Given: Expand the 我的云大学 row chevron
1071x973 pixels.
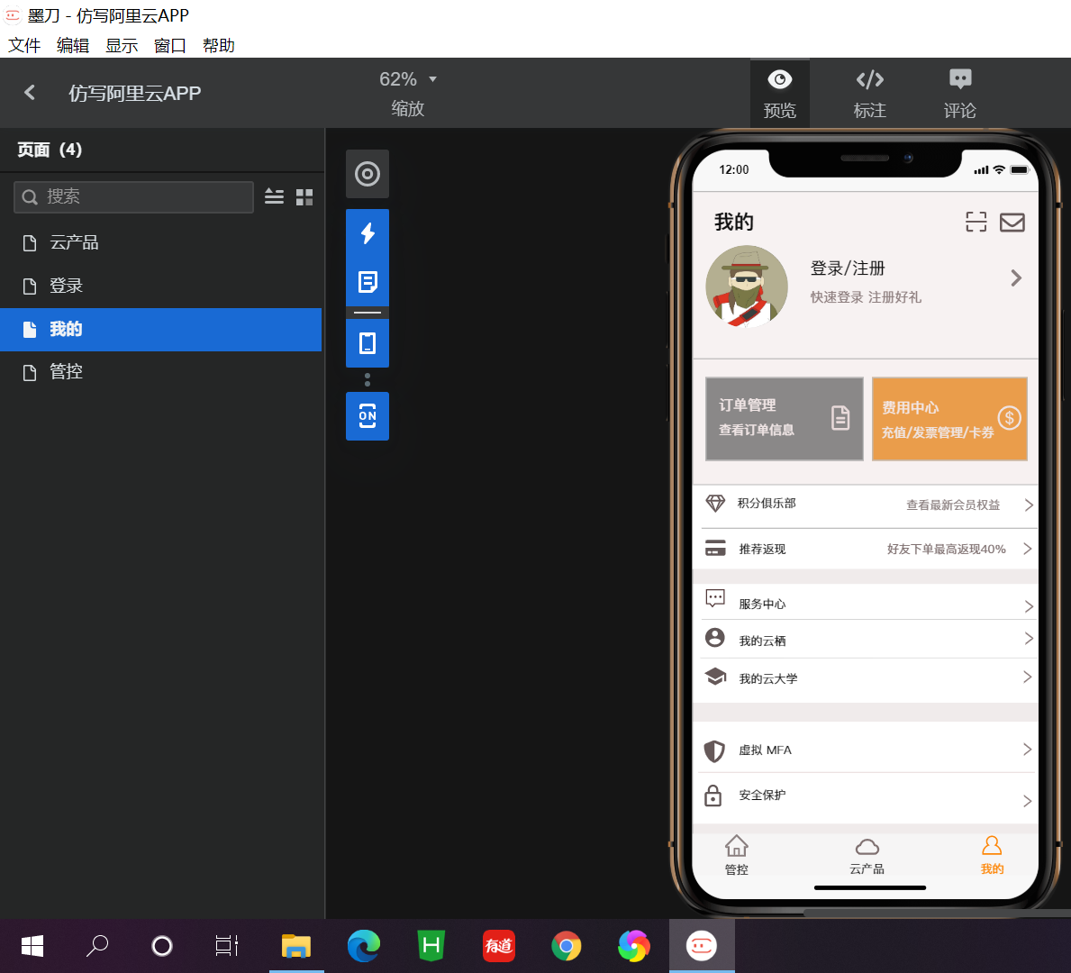Looking at the screenshot, I should coord(1027,677).
